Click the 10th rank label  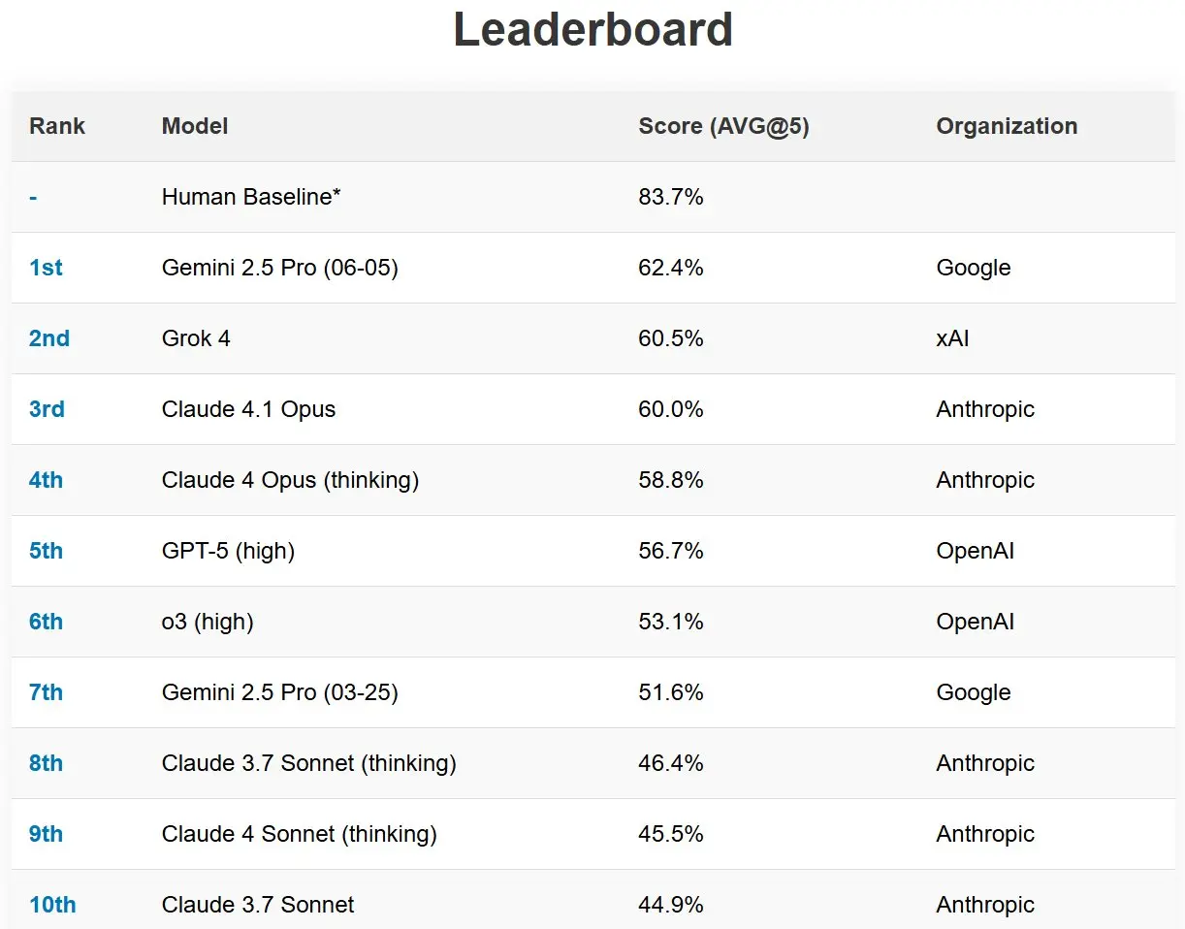click(52, 905)
